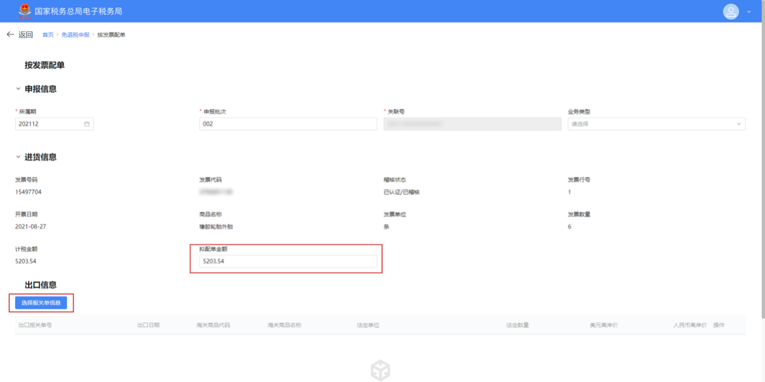
Task: Open the 业务类型 dropdown
Action: tap(656, 124)
